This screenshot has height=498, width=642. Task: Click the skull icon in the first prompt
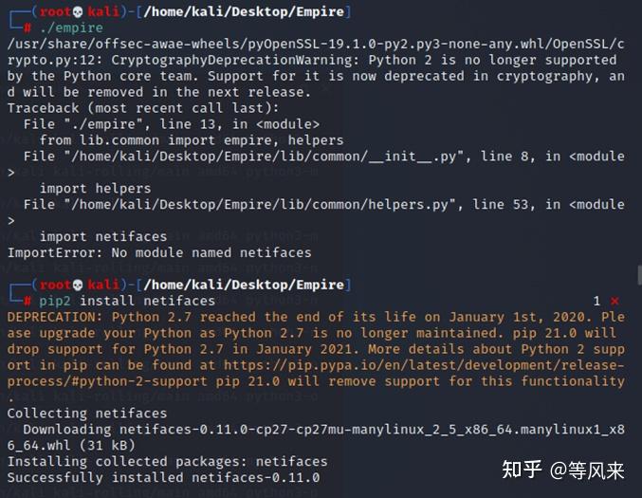(x=78, y=12)
